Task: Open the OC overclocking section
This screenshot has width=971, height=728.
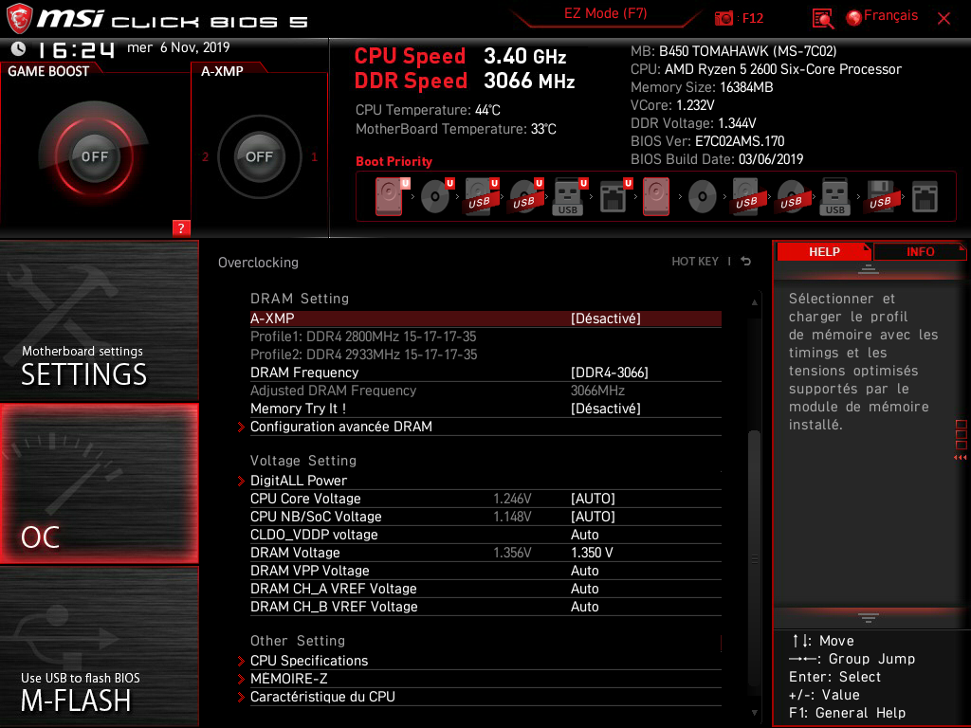Action: 99,484
